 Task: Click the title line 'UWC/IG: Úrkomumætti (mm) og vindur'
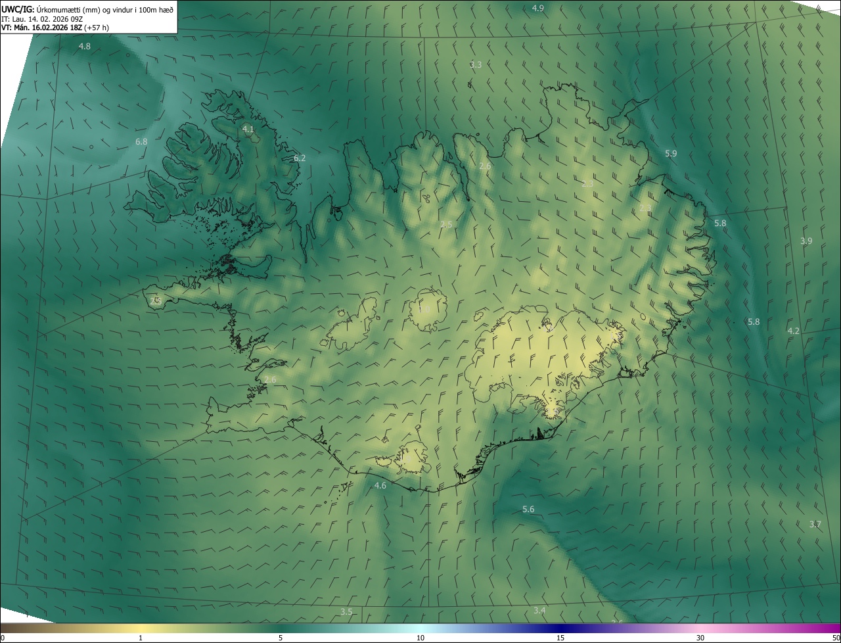point(87,9)
